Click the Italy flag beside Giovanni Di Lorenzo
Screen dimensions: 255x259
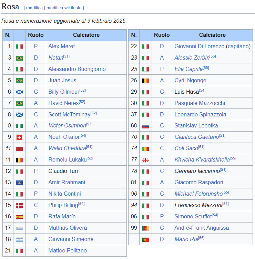pos(145,47)
